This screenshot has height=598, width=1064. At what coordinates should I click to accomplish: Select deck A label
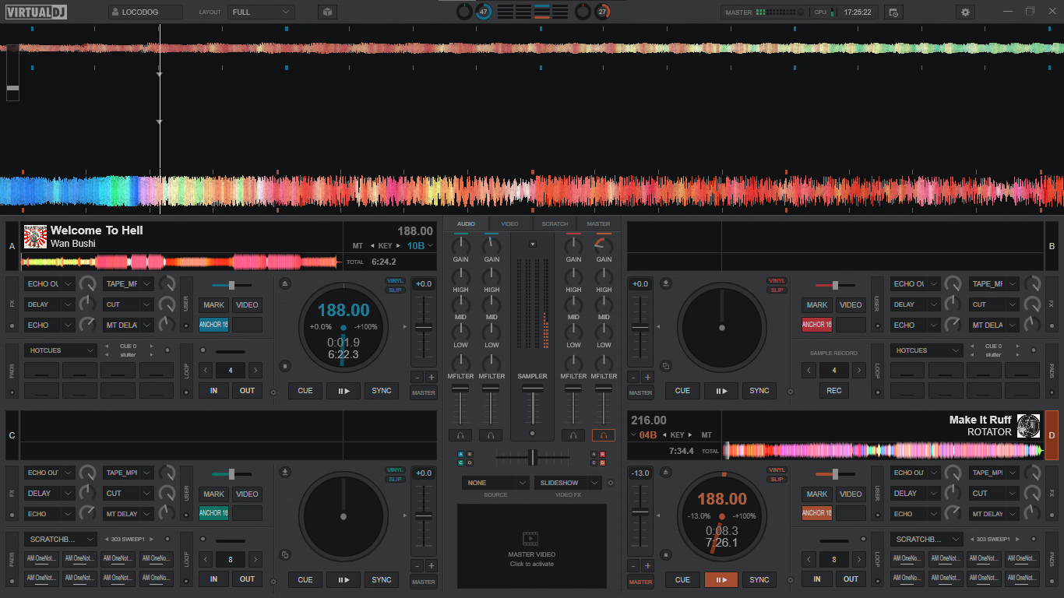pos(12,246)
